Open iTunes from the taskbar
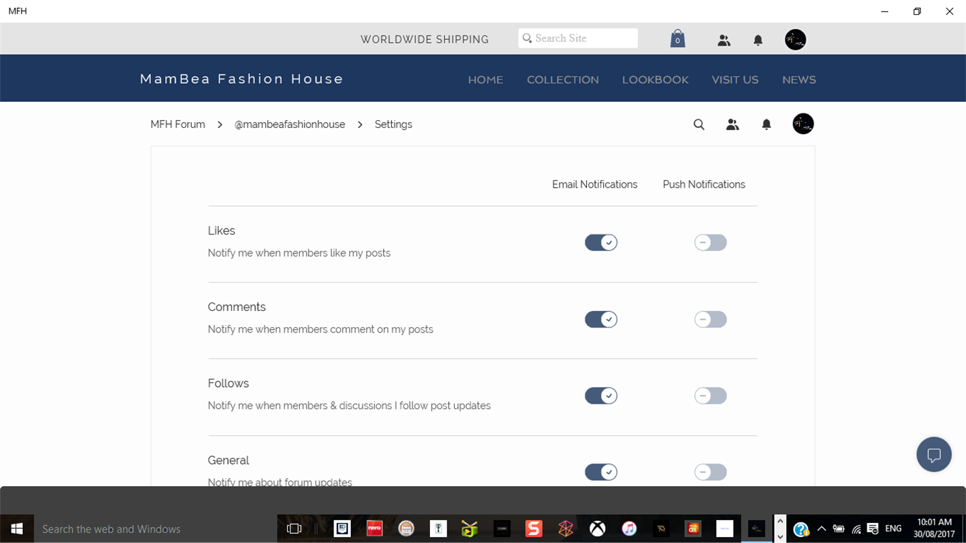This screenshot has height=543, width=966. [x=629, y=528]
